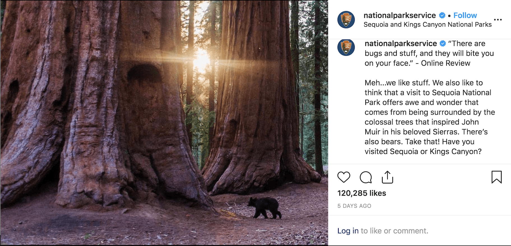Viewport: 511px width, 246px height.
Task: Follow the nationalparkservice account
Action: pos(465,15)
